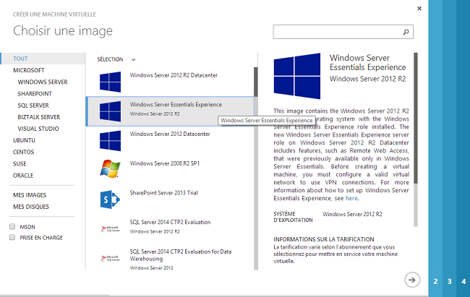Go to wizard step 3

tap(450, 281)
